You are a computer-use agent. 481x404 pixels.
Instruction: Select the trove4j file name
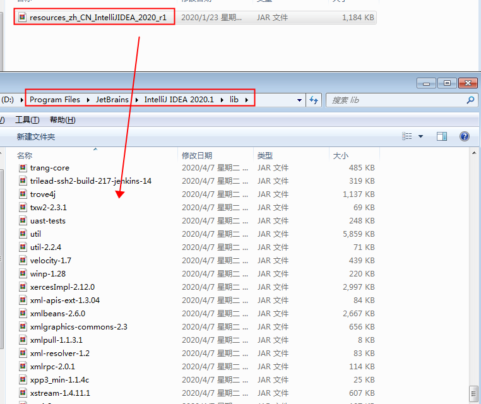(43, 194)
